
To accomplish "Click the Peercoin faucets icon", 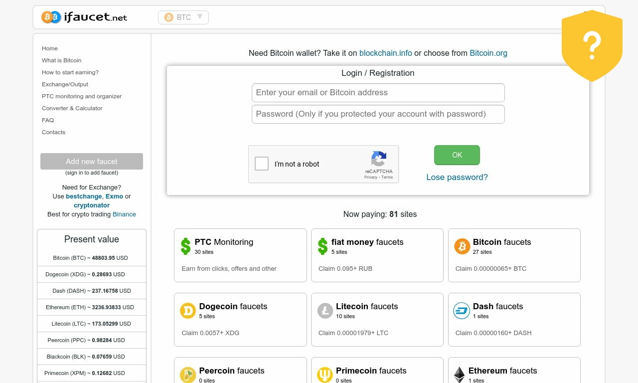I will tap(188, 375).
